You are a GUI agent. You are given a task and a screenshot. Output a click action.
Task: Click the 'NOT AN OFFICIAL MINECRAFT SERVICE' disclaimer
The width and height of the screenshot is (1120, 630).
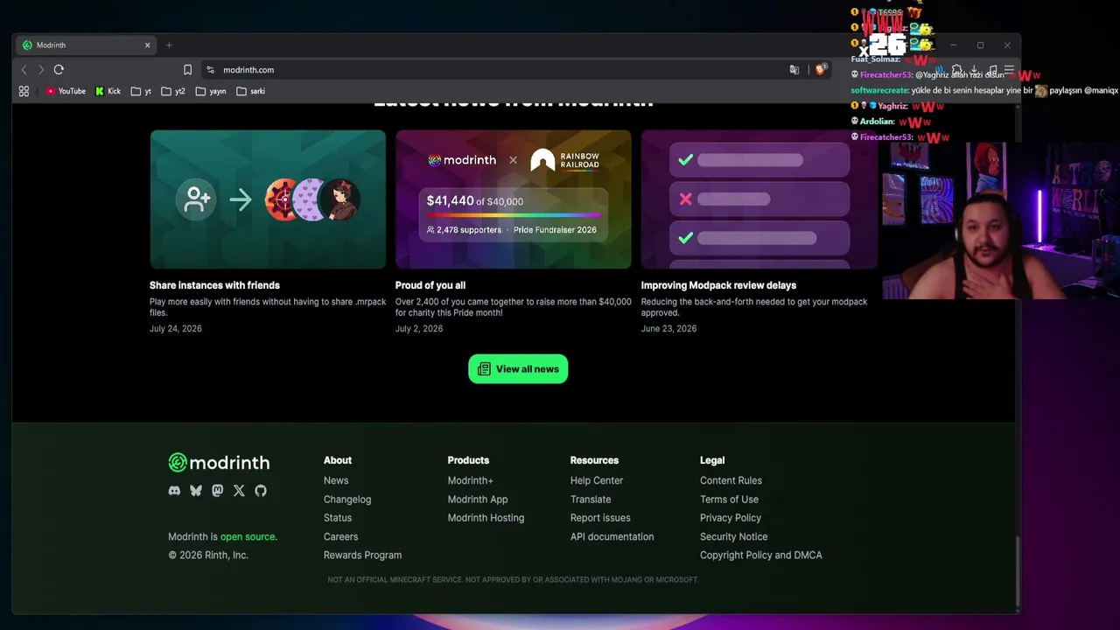click(x=513, y=580)
